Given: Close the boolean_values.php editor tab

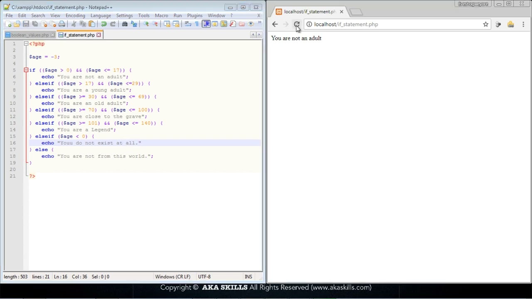Looking at the screenshot, I should point(52,35).
